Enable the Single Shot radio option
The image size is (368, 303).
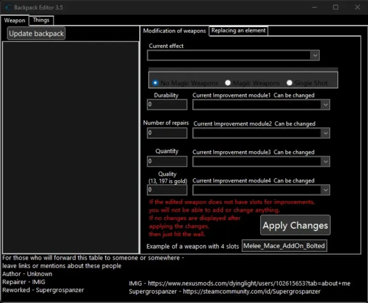[x=290, y=83]
